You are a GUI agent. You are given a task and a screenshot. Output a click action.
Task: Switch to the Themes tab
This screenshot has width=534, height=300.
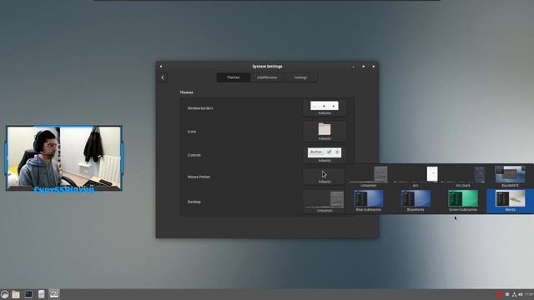234,77
